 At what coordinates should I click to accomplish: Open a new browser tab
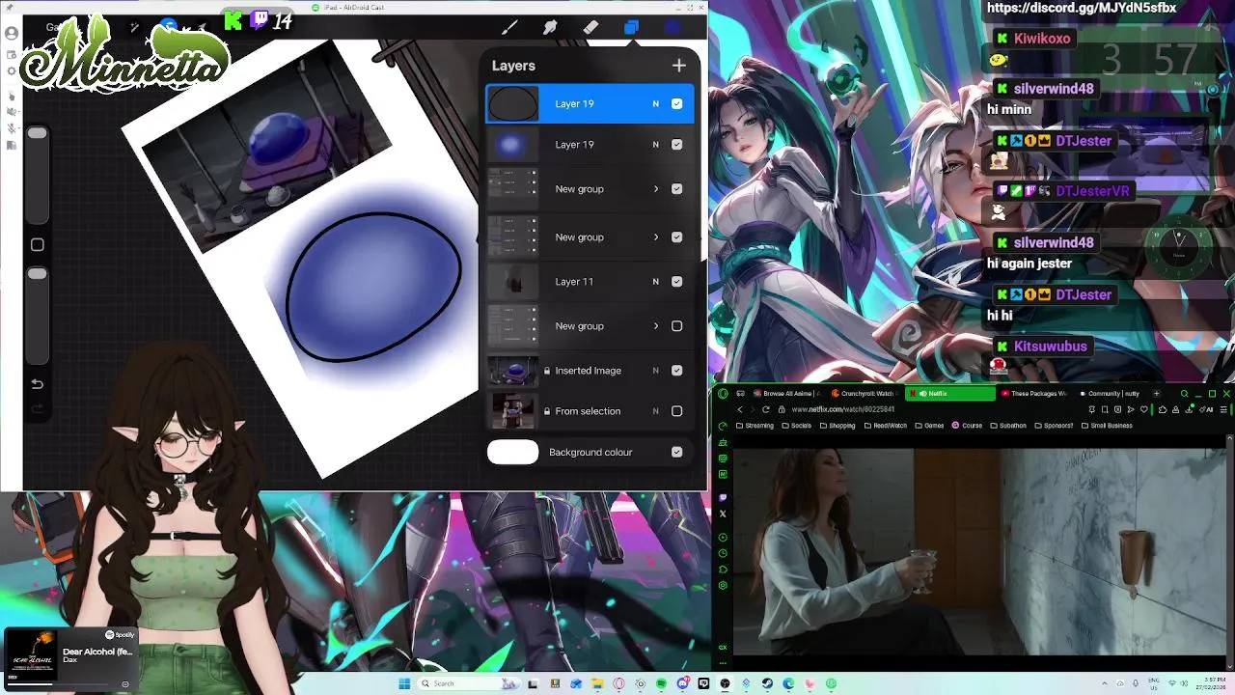tap(1157, 394)
